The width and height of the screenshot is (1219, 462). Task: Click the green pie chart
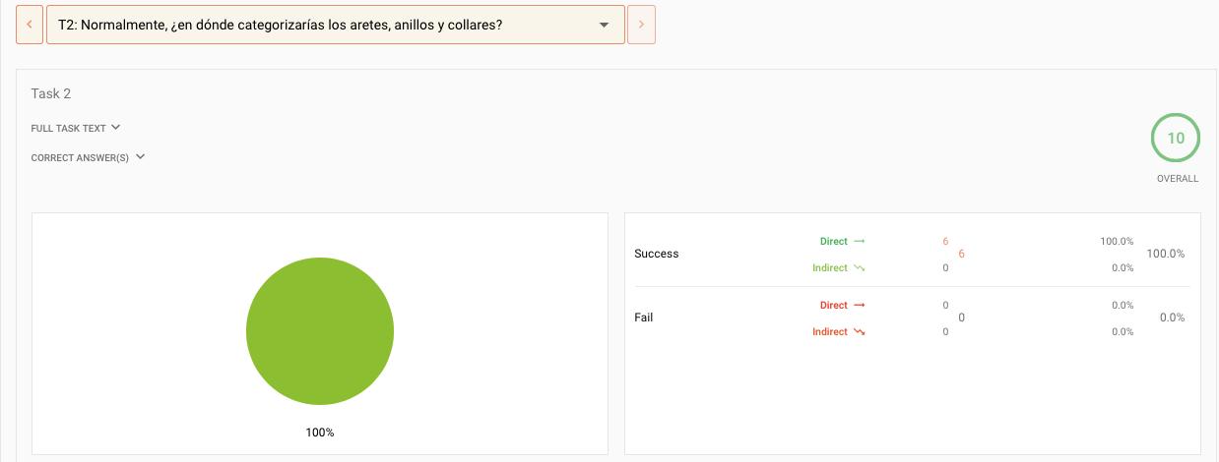click(x=320, y=331)
